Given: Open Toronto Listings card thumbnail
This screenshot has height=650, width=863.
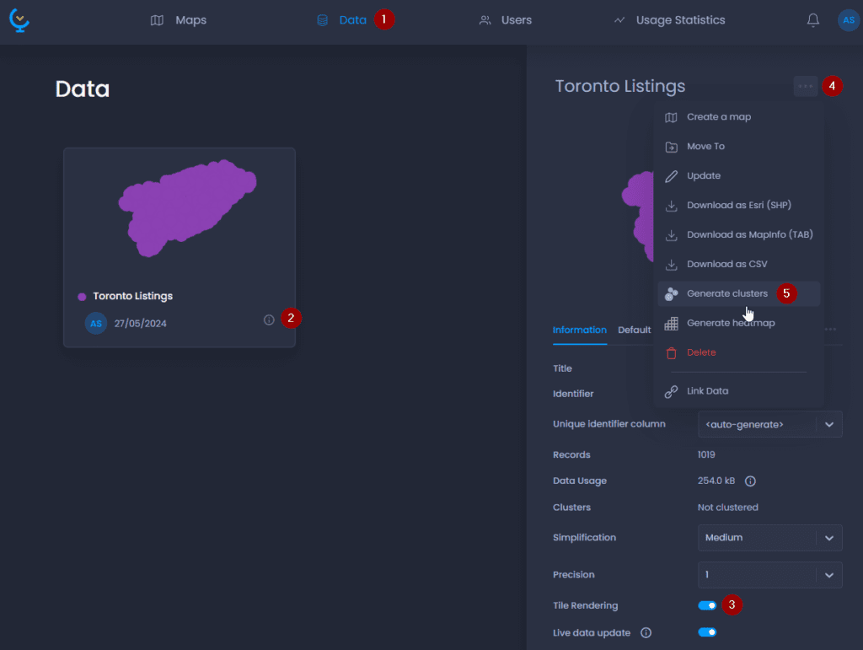Looking at the screenshot, I should 187,208.
